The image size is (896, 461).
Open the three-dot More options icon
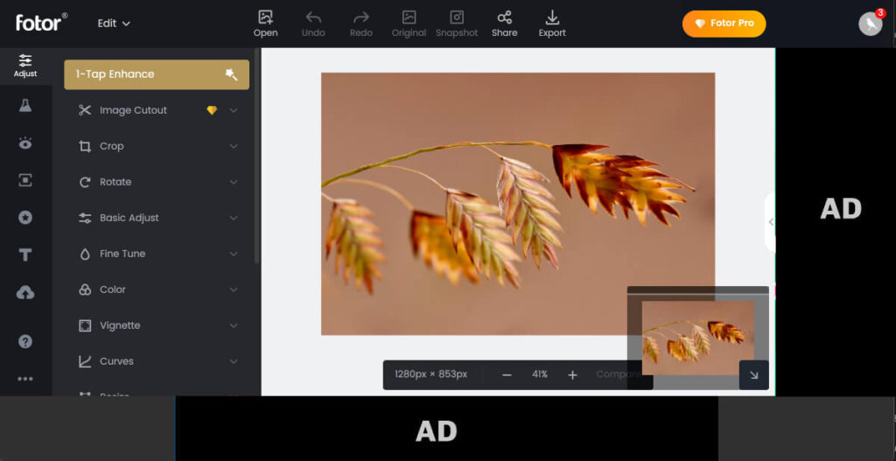coord(25,378)
